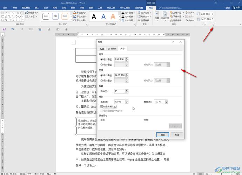242x175 pixels.
Task: Click the 取消 Cancel button
Action: [177, 135]
